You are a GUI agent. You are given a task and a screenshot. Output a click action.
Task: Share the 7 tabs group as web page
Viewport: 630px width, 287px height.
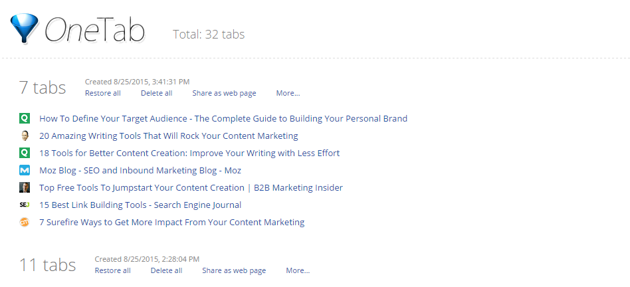(224, 93)
